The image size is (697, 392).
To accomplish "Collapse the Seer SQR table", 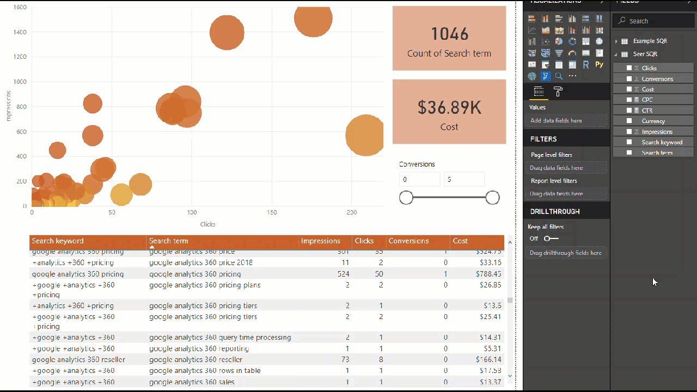I will (616, 54).
